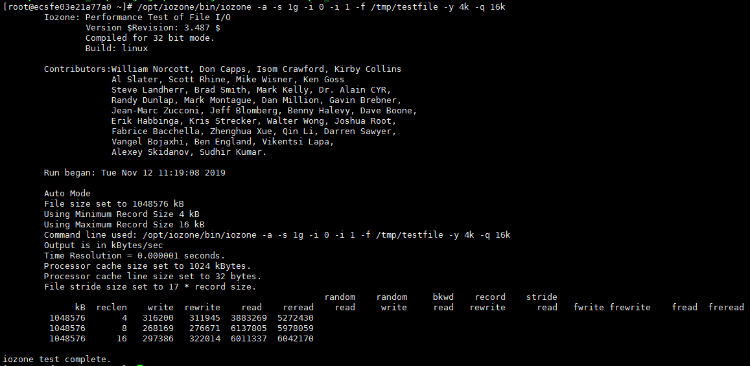Click the "Contributors:" label

[77, 69]
